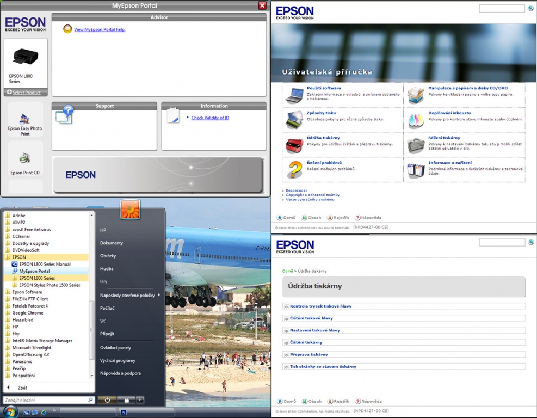Open Počítač from the Start menu
This screenshot has height=418, width=537.
click(107, 308)
